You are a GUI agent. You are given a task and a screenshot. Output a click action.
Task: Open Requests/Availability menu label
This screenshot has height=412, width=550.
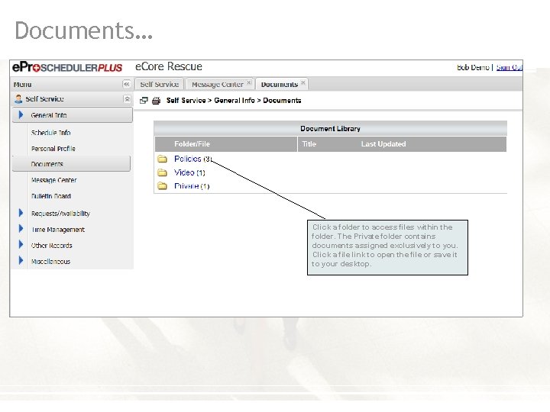pyautogui.click(x=60, y=214)
